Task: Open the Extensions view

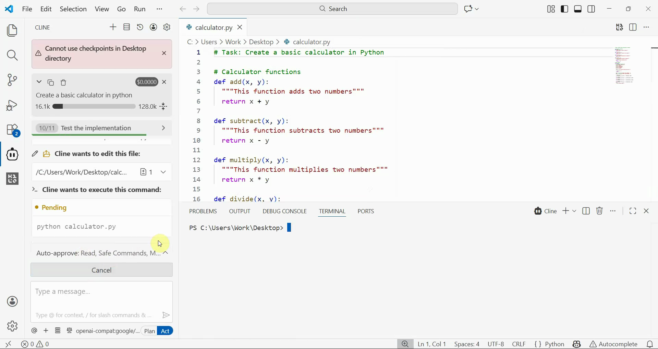Action: [12, 130]
